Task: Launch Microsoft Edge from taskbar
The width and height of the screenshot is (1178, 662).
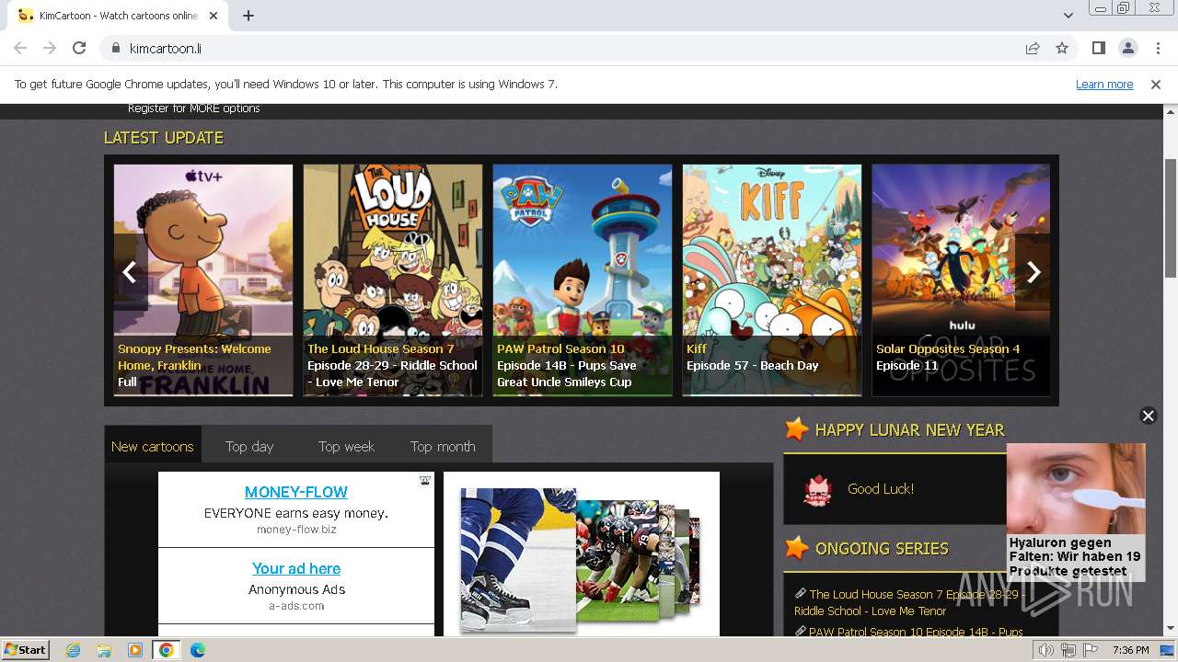Action: point(197,650)
